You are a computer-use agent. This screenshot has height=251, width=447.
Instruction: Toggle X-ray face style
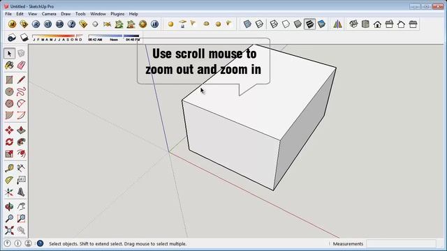tap(247, 24)
